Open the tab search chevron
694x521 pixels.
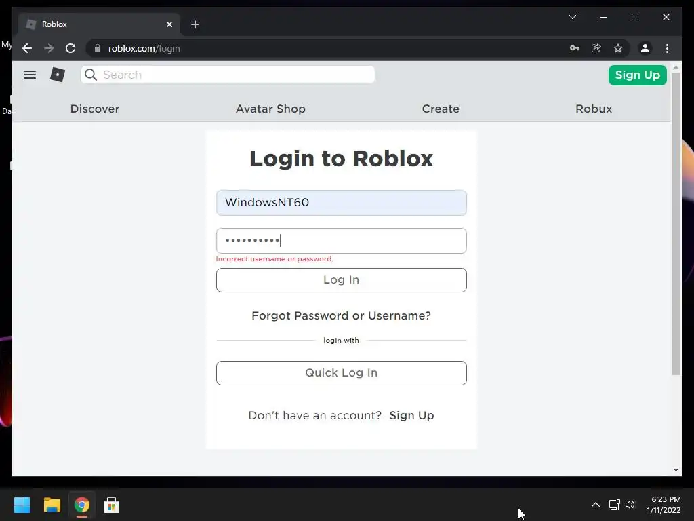573,17
